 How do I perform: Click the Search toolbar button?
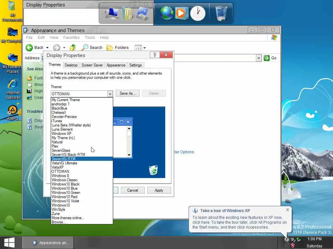pos(92,47)
